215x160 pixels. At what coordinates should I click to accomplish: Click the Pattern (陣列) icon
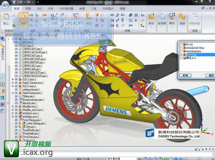pyautogui.click(x=172, y=16)
